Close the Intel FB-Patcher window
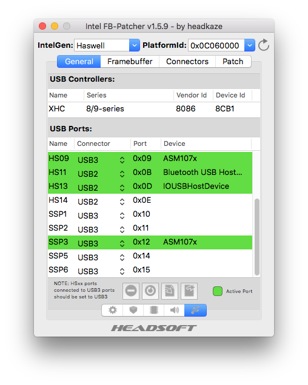 pos(42,26)
